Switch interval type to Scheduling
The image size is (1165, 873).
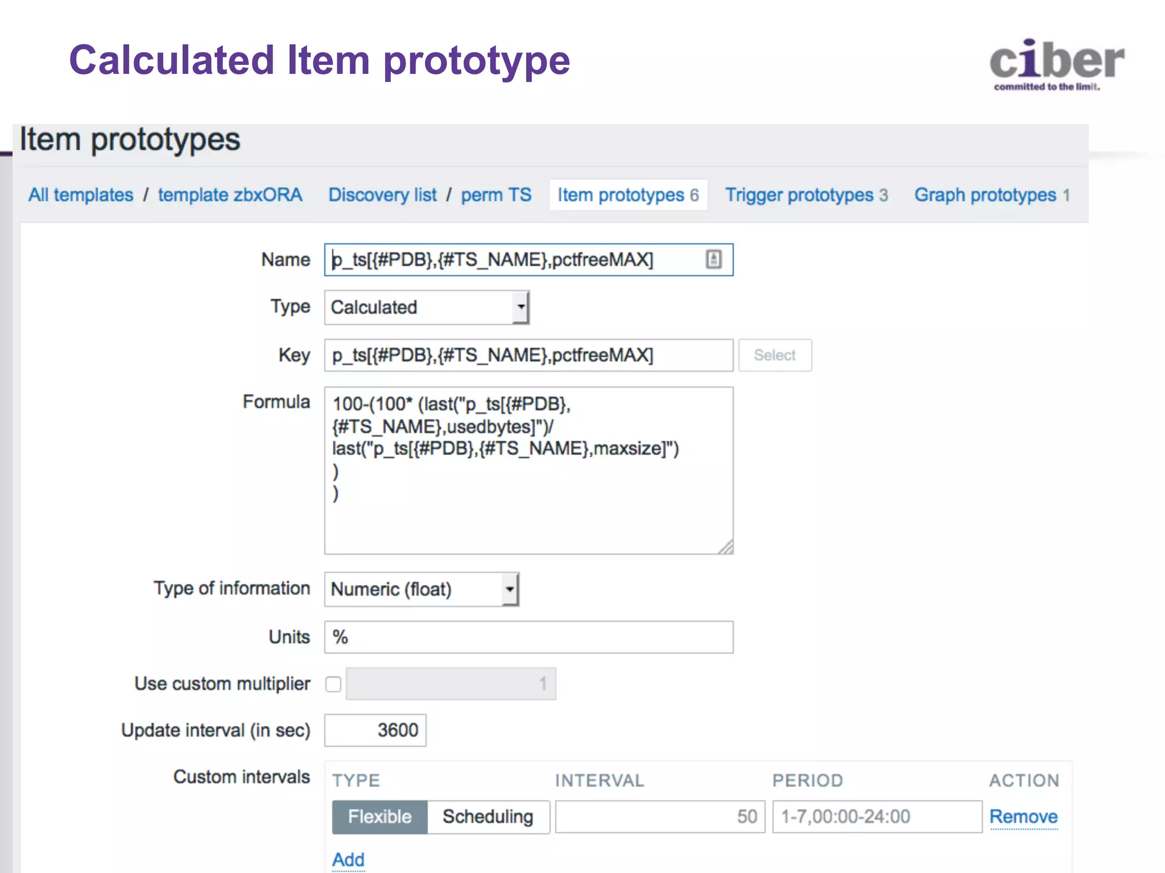coord(488,817)
